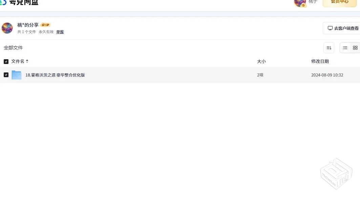Switch to list view
The image size is (360, 197).
[345, 48]
